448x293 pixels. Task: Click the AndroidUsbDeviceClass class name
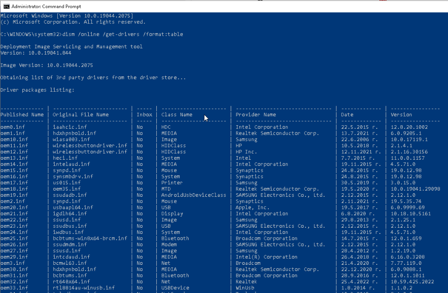[194, 195]
